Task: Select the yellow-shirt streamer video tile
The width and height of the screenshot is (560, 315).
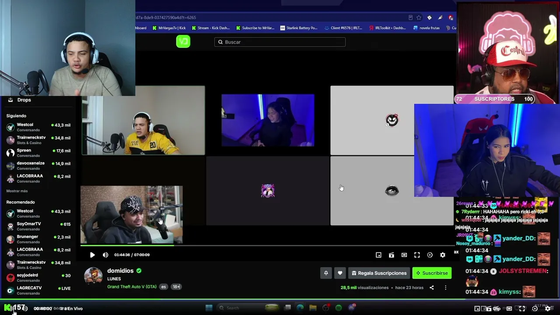Action: [143, 120]
